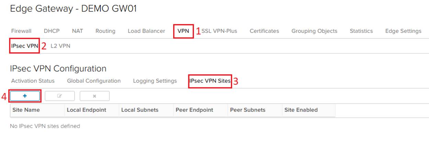Screen dimensions: 429x152
Task: Select the IPsec VPN sub-tab
Action: 24,46
